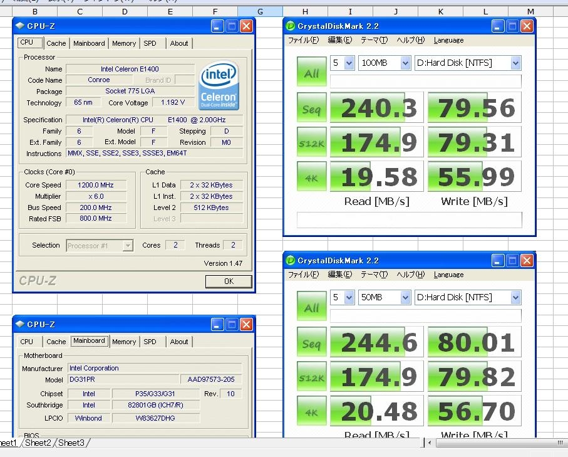Expand the 100MB test size dropdown
This screenshot has height=457, width=568.
click(405, 63)
